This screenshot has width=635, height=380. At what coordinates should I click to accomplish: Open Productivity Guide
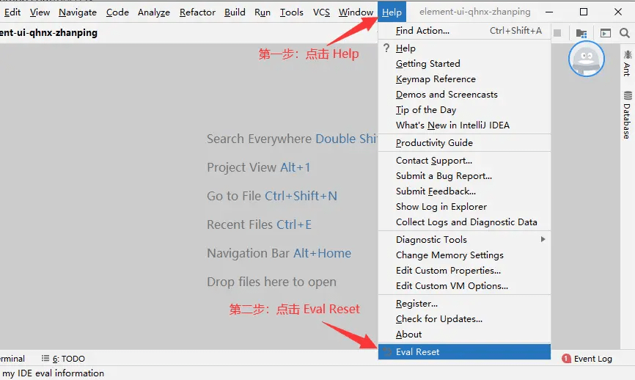pyautogui.click(x=464, y=142)
